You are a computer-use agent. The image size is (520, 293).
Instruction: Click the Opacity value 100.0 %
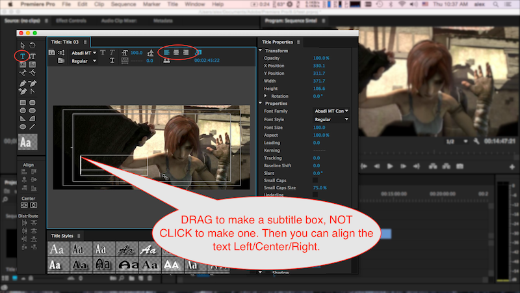(x=321, y=58)
